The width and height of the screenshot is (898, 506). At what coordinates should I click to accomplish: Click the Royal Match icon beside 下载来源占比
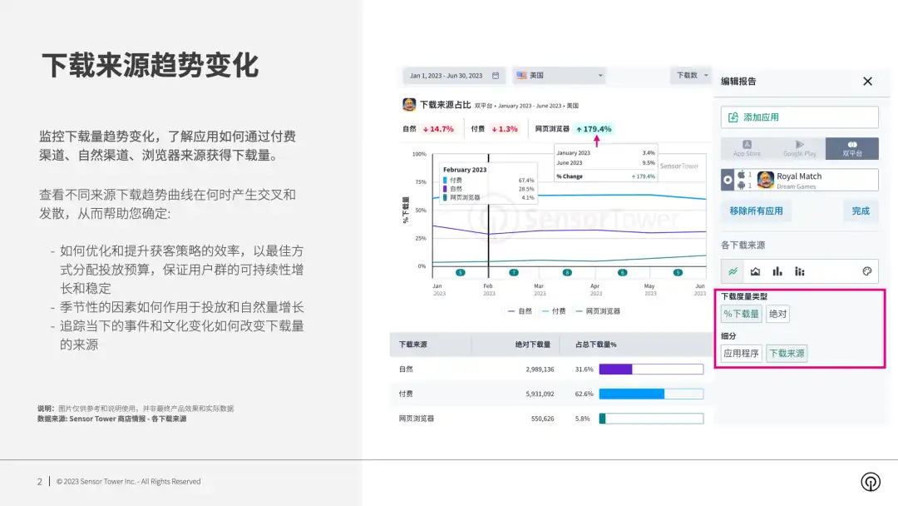tap(409, 105)
